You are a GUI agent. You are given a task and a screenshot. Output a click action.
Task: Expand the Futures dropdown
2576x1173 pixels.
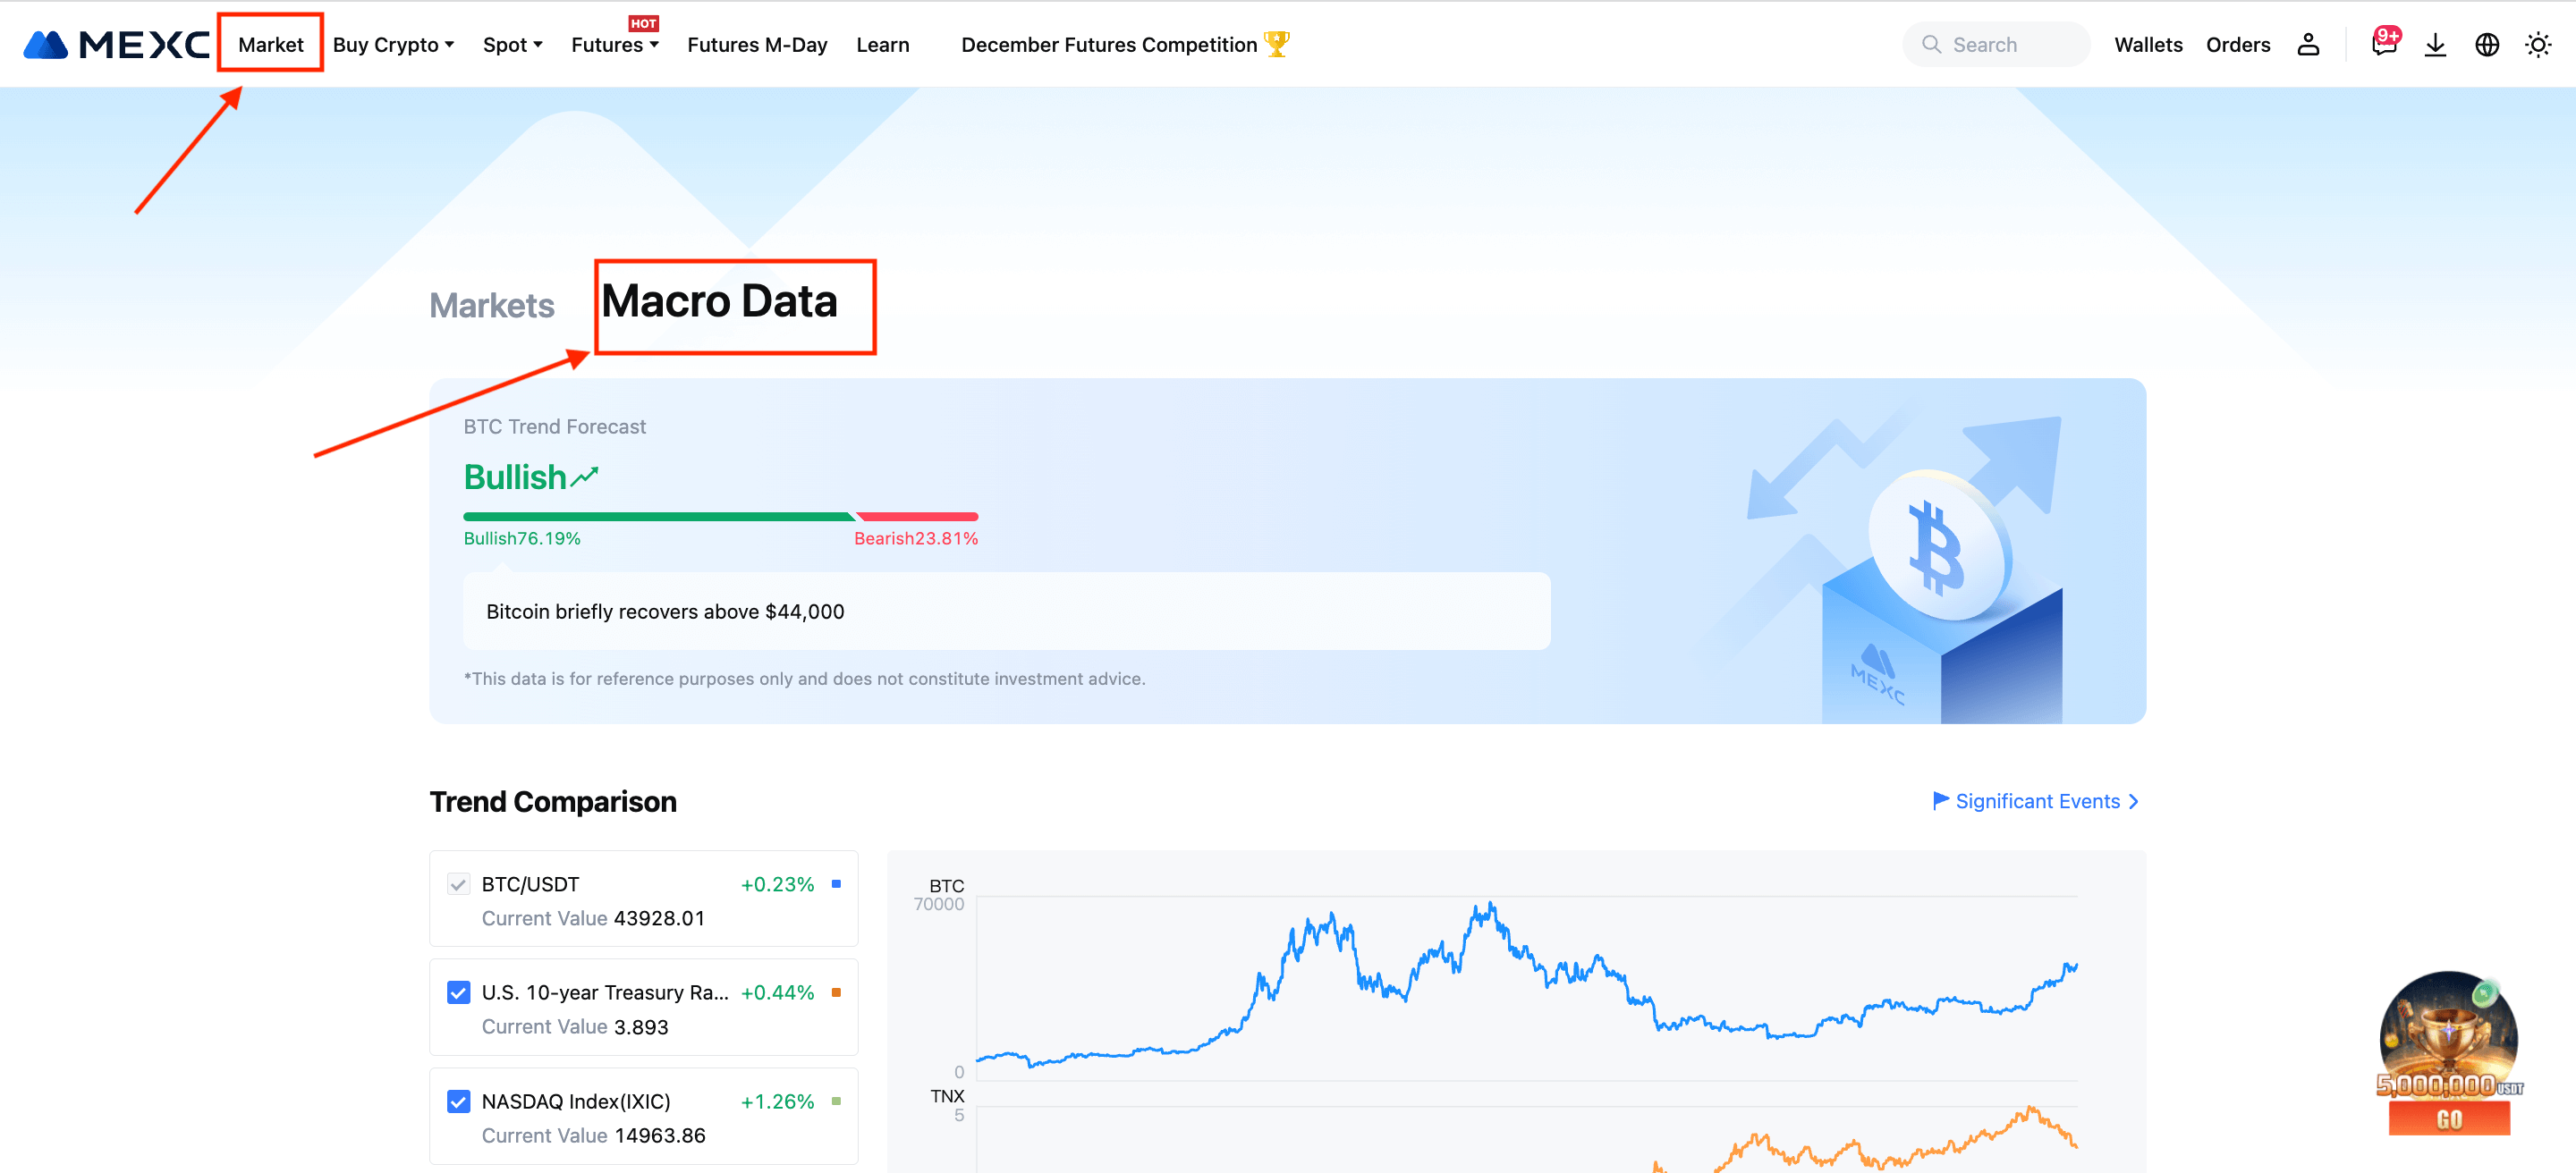tap(615, 45)
